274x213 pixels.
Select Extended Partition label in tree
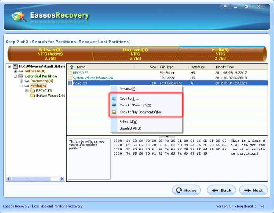tap(41, 76)
